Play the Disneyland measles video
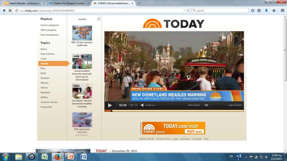Screen dimensions: 287x161 (x=110, y=105)
